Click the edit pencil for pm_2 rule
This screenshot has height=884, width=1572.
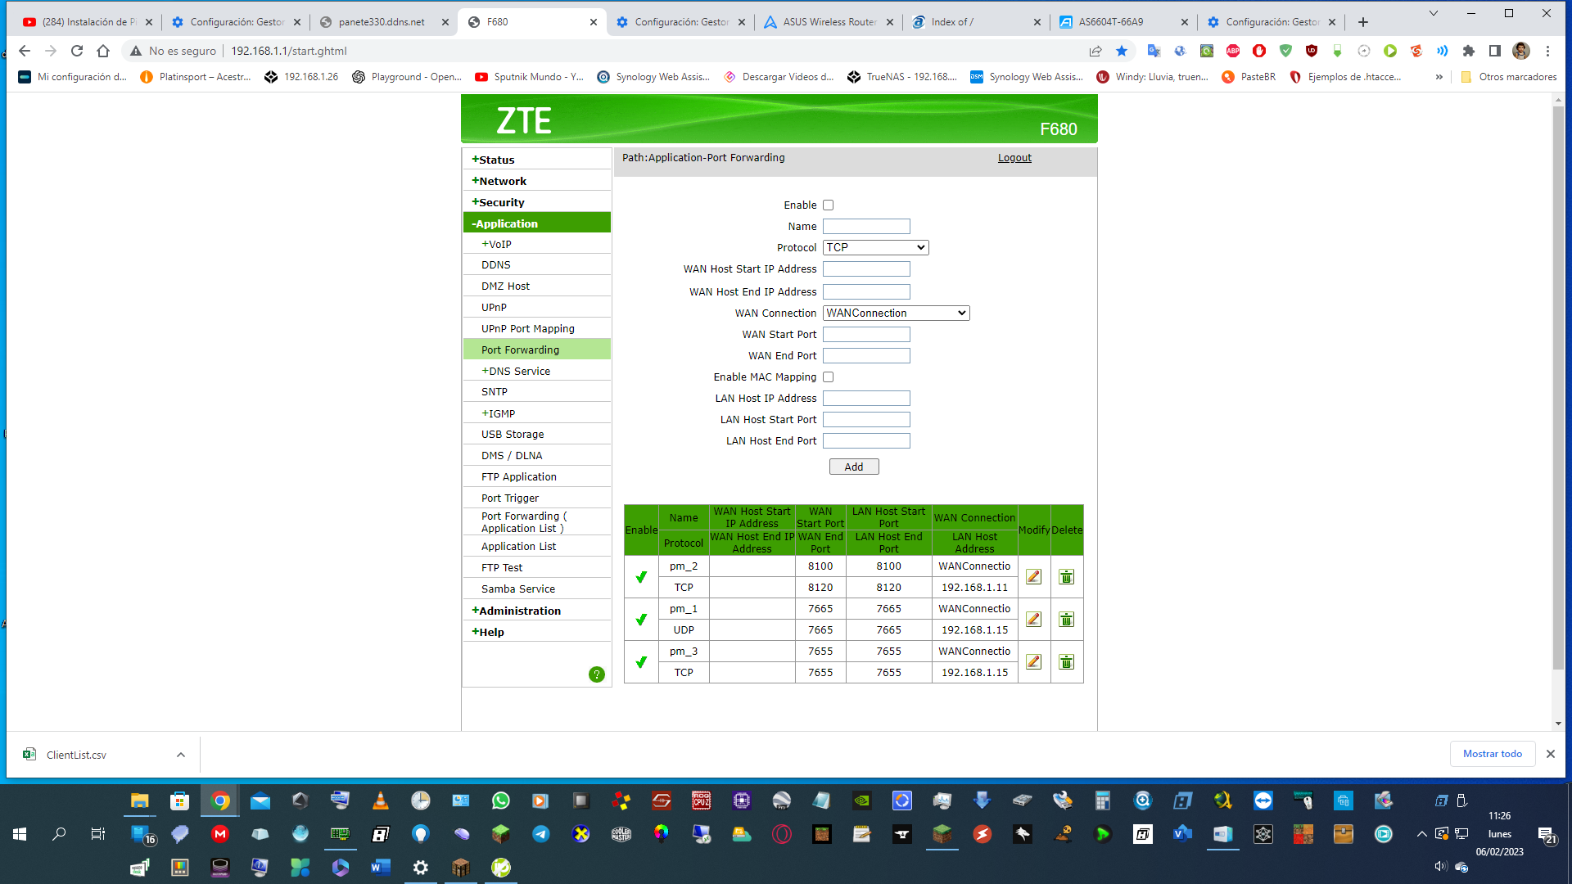[1033, 577]
